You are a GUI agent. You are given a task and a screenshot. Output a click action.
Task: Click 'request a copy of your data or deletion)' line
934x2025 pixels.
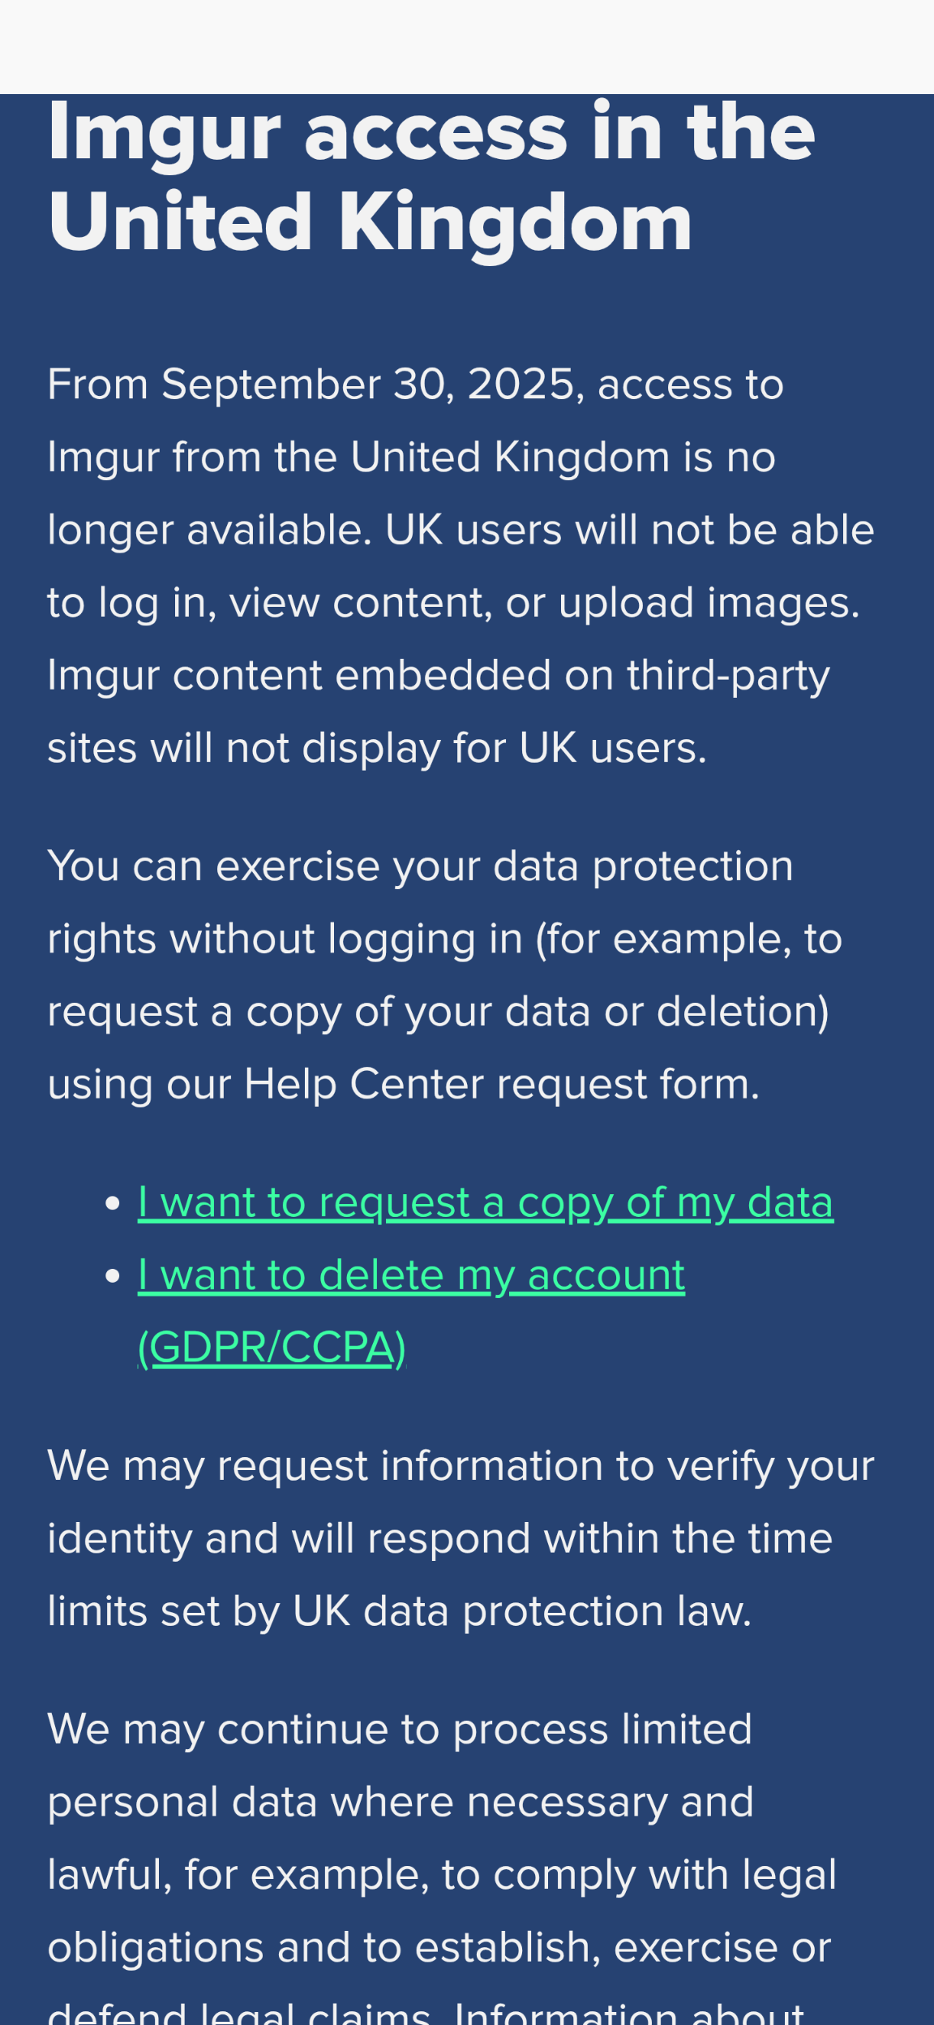(x=439, y=1012)
